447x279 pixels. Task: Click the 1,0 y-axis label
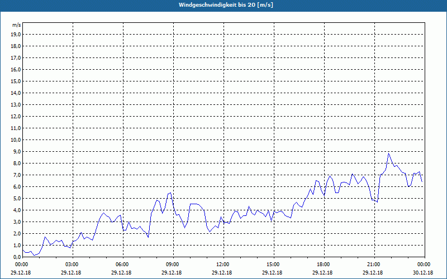coord(17,246)
